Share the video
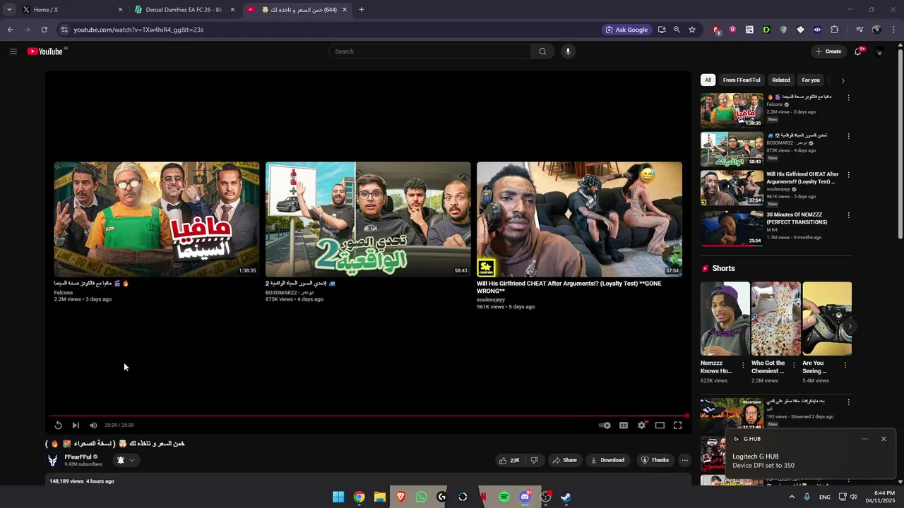Viewport: 904px width, 508px height. [x=564, y=460]
